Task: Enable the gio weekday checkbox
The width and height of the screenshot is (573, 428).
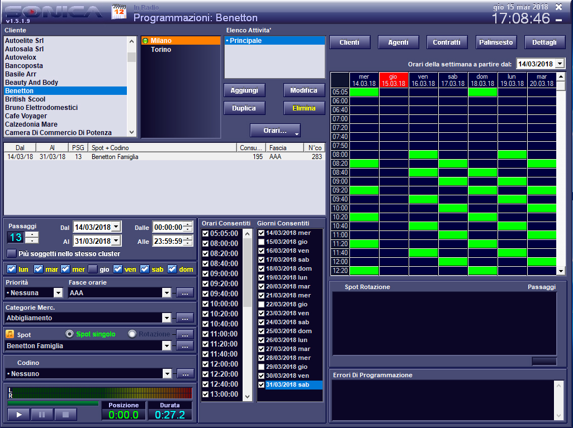Action: (93, 269)
